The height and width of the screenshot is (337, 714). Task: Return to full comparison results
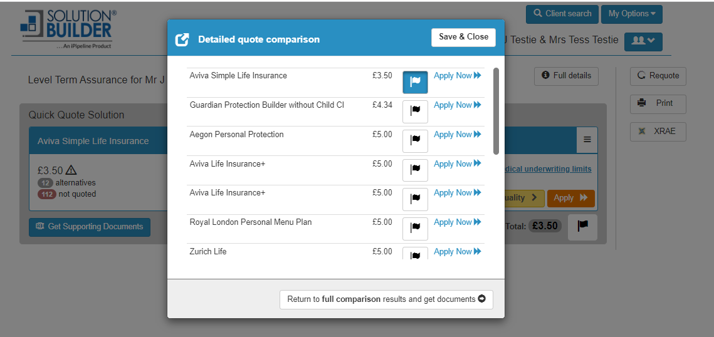[386, 299]
